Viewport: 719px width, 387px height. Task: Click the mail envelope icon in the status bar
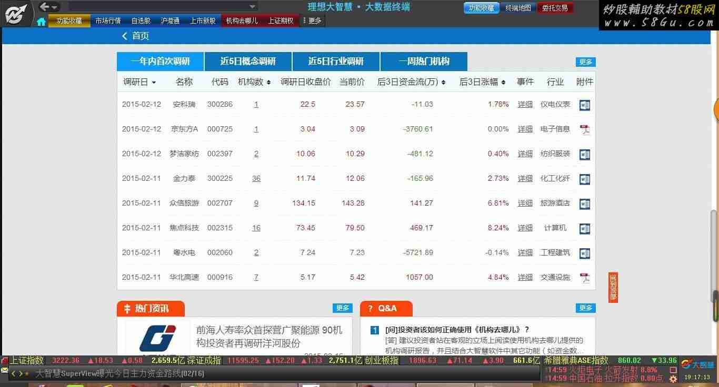coord(5,370)
